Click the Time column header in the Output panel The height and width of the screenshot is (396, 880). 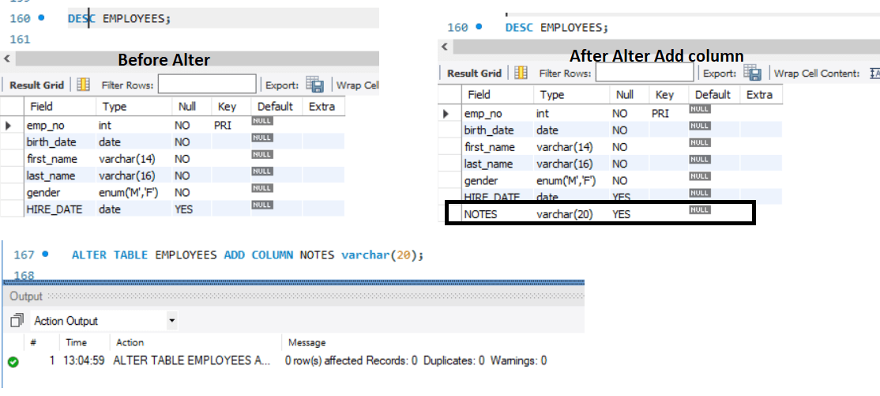(x=77, y=342)
